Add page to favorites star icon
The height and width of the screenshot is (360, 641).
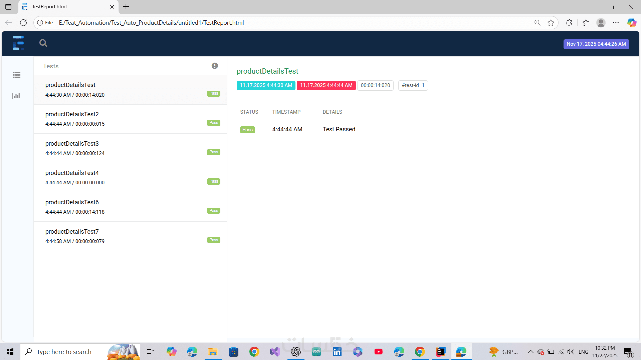tap(551, 23)
